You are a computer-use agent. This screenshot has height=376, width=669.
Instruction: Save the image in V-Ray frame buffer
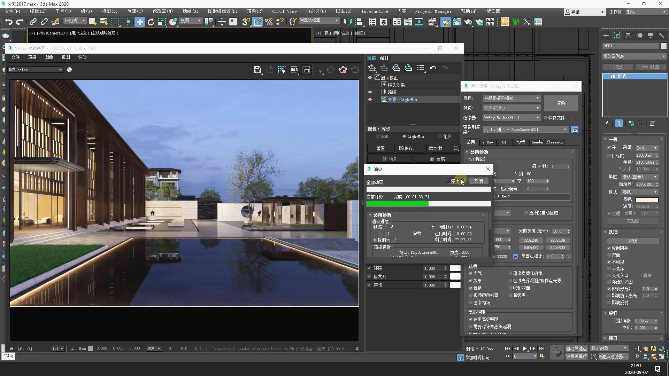(257, 70)
